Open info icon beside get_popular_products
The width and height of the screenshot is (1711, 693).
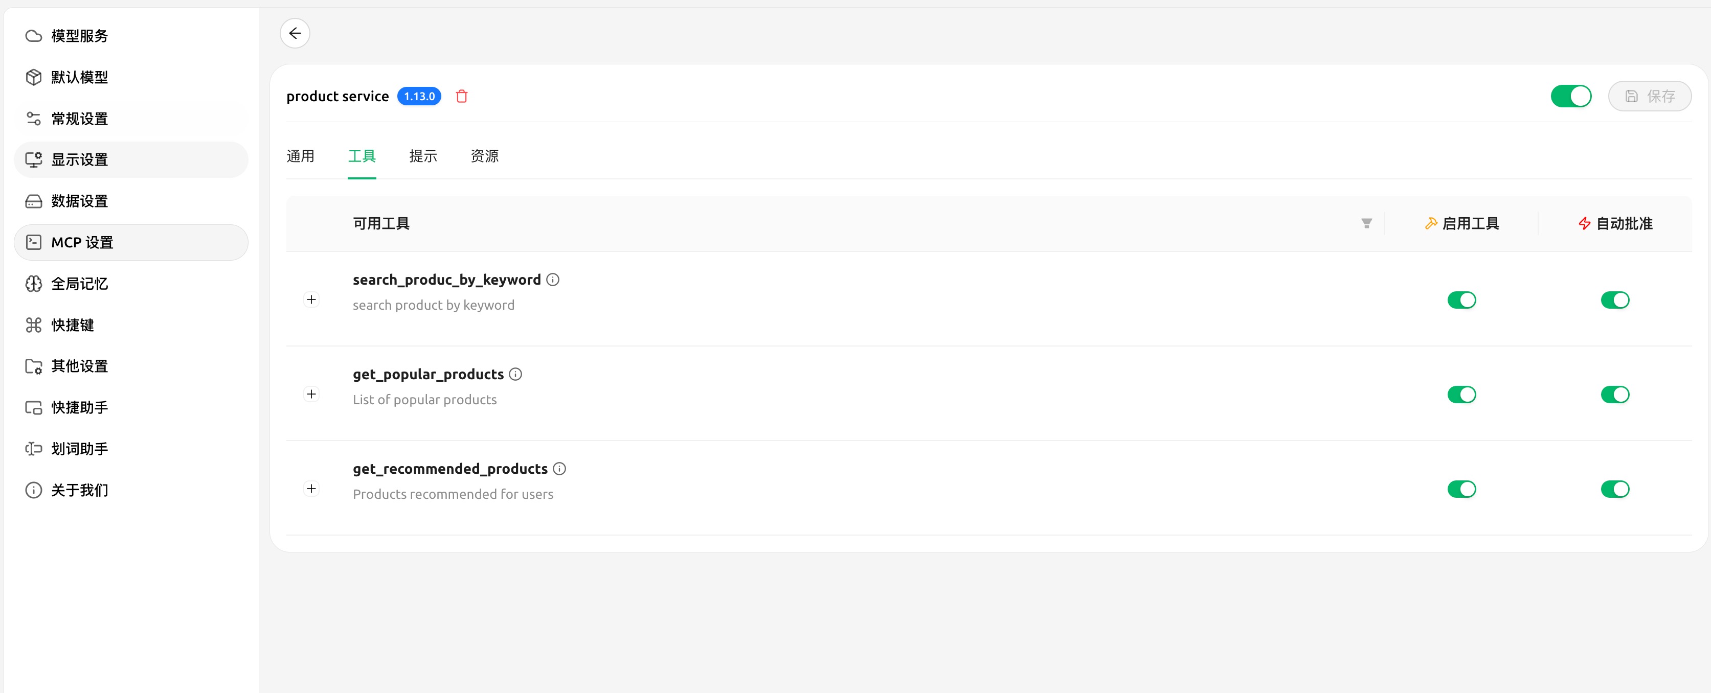click(515, 375)
